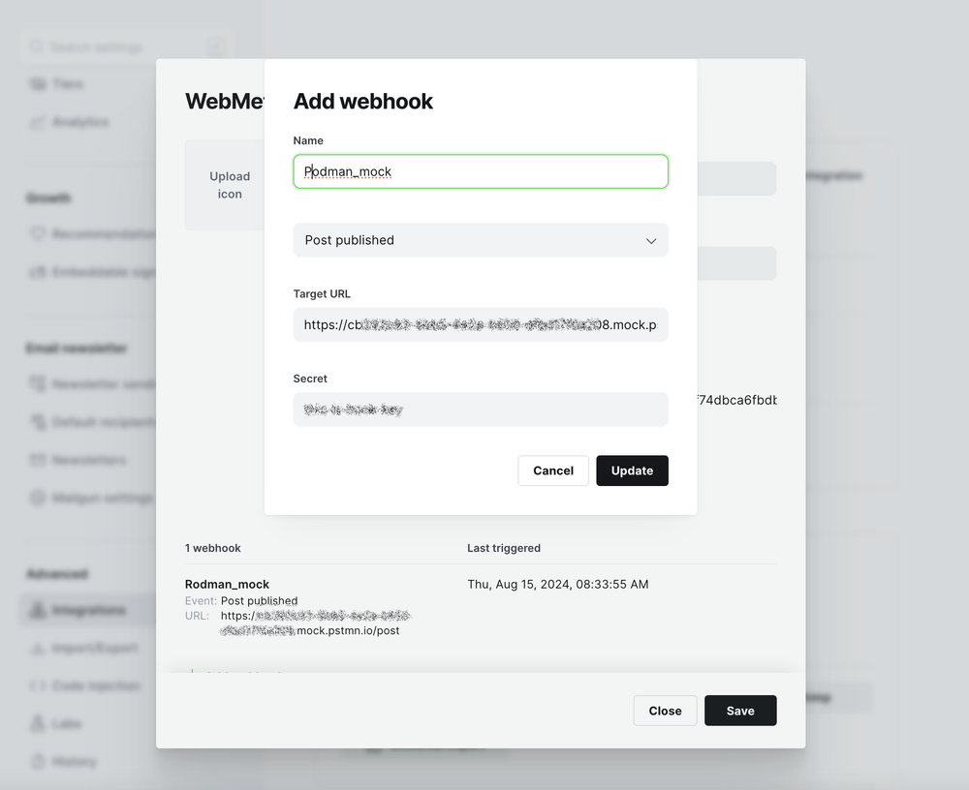The width and height of the screenshot is (969, 790).
Task: Click inside the webhook Name field
Action: point(480,171)
